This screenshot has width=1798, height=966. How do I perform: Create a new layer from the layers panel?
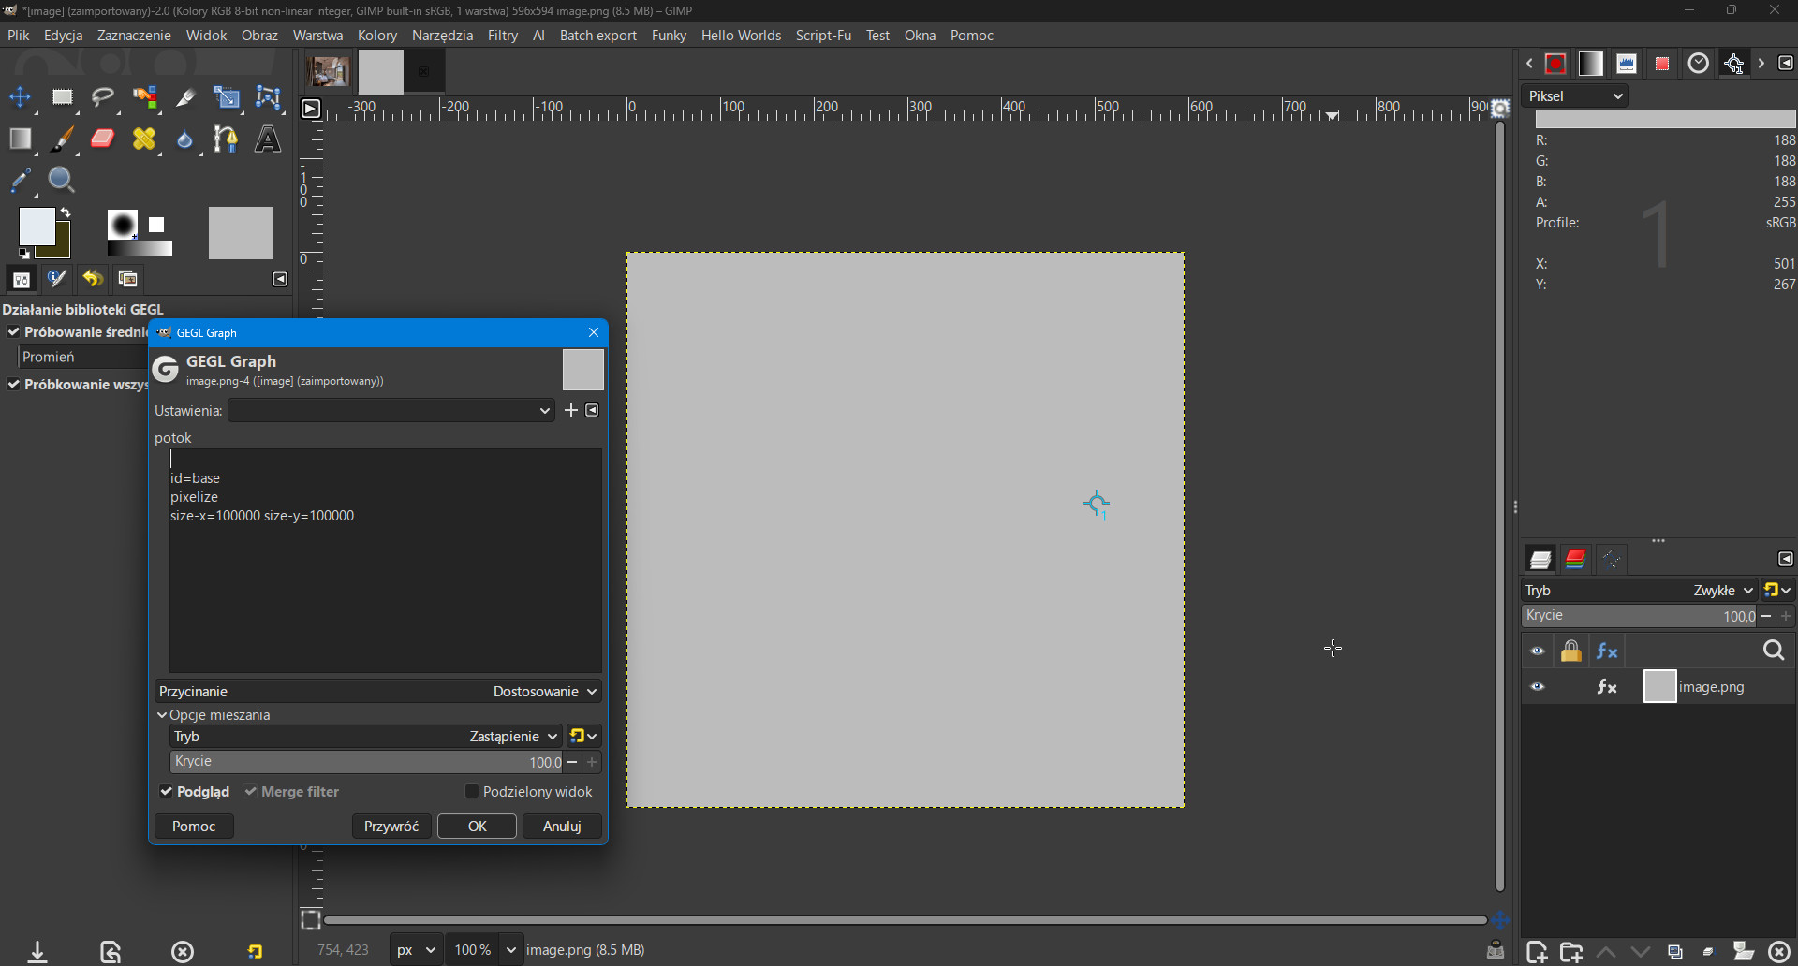click(x=1536, y=952)
